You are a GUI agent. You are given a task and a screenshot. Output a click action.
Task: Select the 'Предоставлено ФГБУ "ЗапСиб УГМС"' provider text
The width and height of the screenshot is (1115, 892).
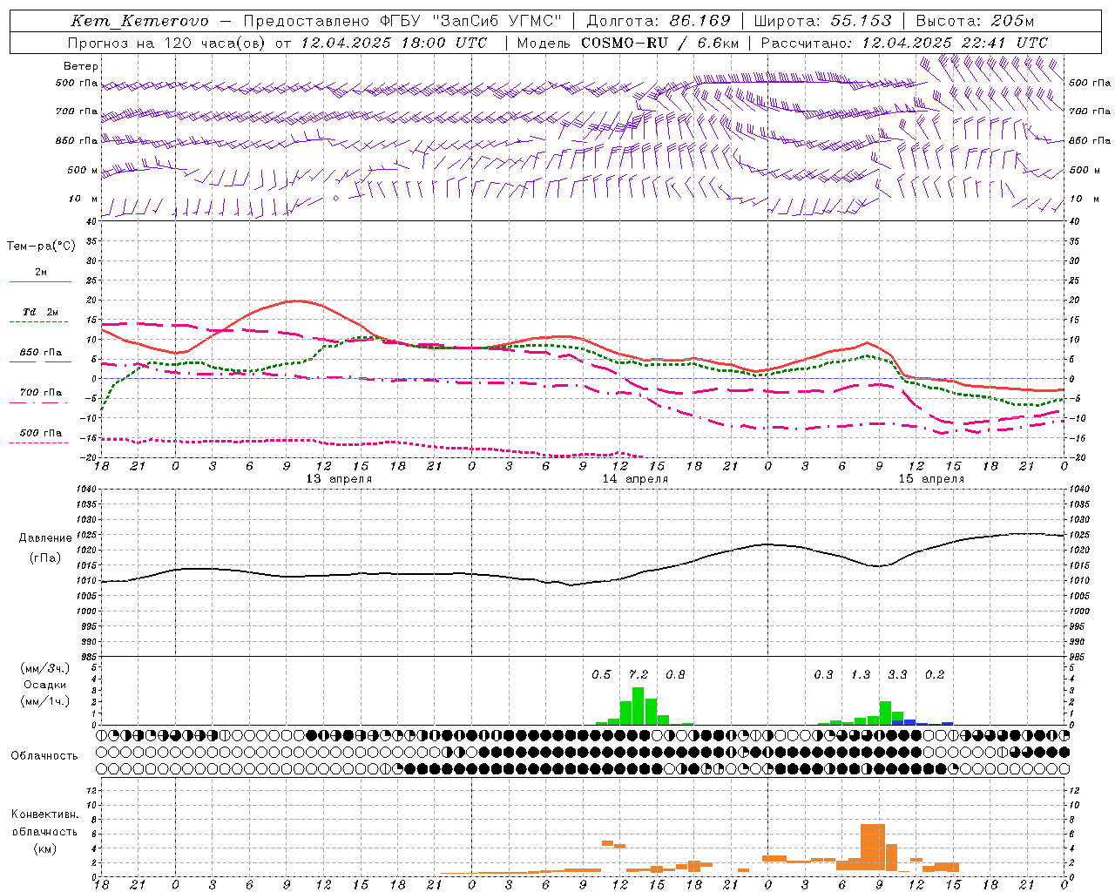click(x=402, y=21)
